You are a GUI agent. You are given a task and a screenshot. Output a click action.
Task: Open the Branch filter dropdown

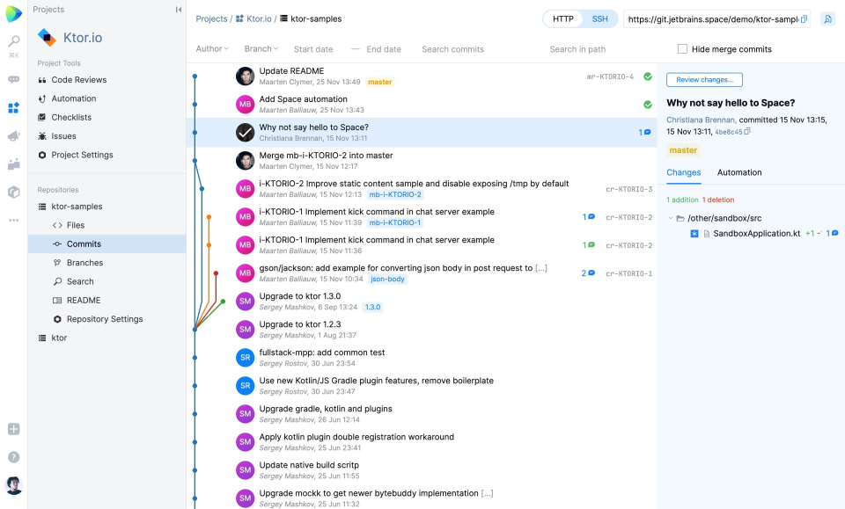tap(261, 49)
